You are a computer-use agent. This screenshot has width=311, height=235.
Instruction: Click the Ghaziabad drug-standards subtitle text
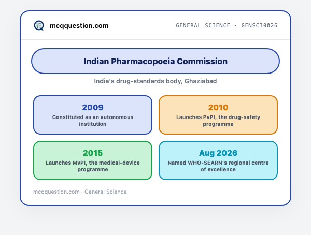tap(155, 81)
